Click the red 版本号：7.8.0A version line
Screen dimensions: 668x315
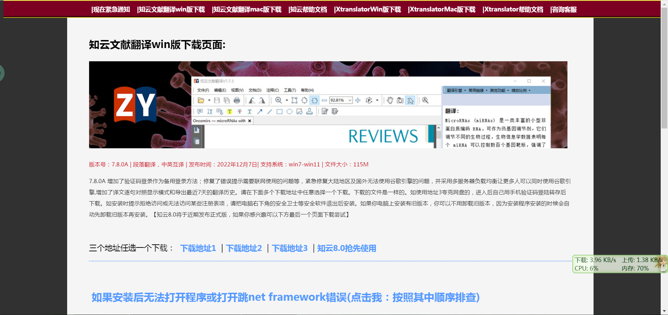pos(229,164)
